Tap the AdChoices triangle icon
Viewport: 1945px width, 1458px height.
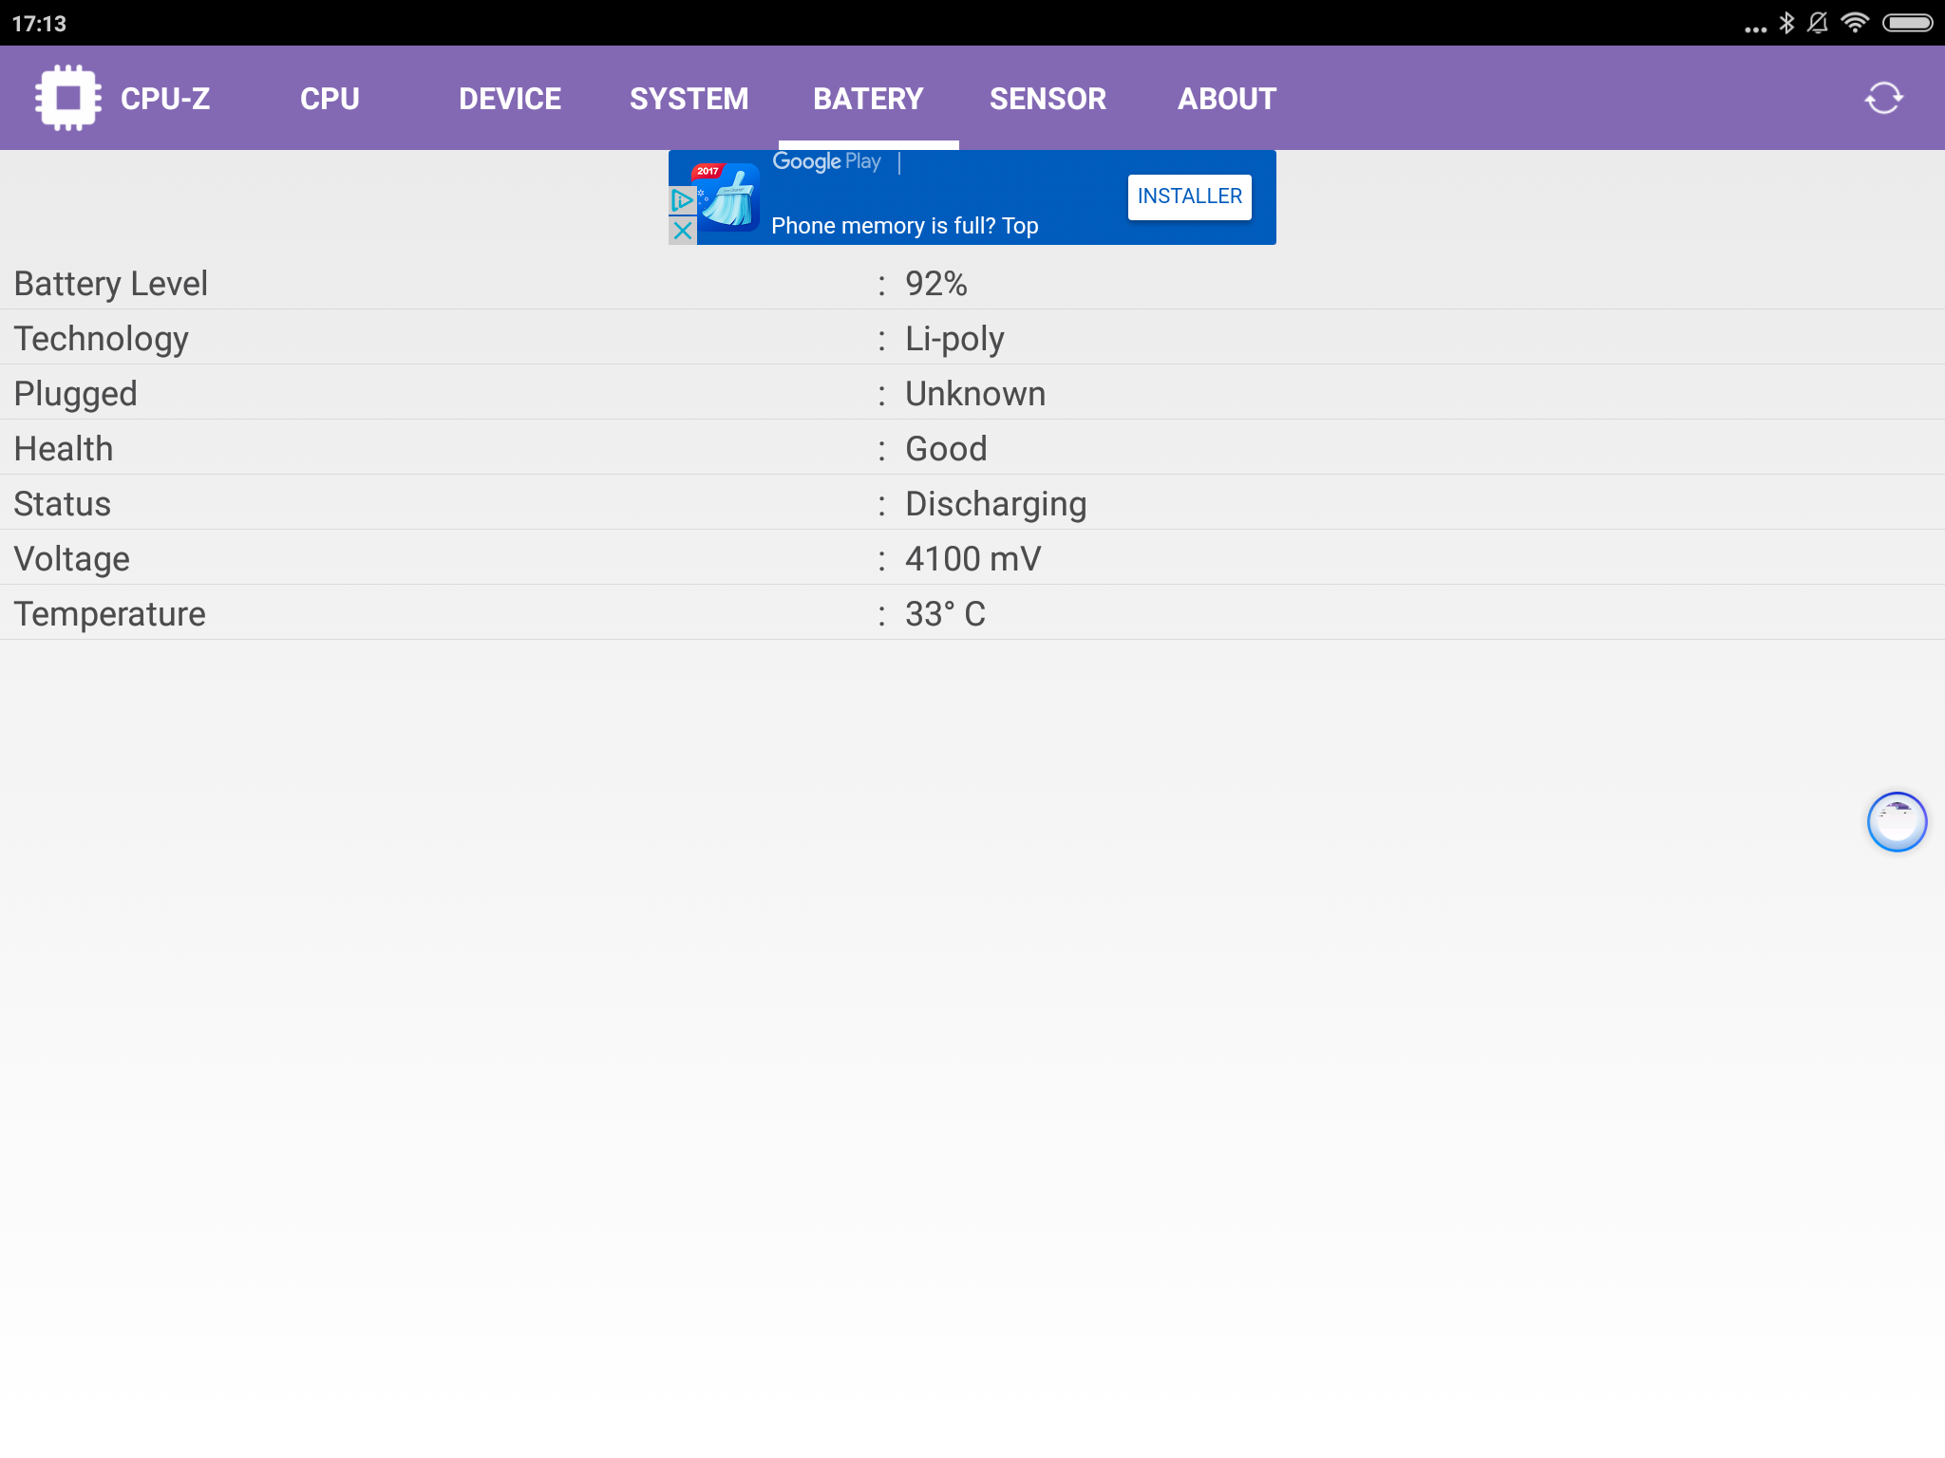coord(682,200)
